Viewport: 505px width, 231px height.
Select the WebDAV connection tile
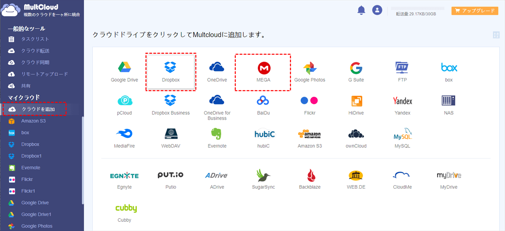point(171,138)
